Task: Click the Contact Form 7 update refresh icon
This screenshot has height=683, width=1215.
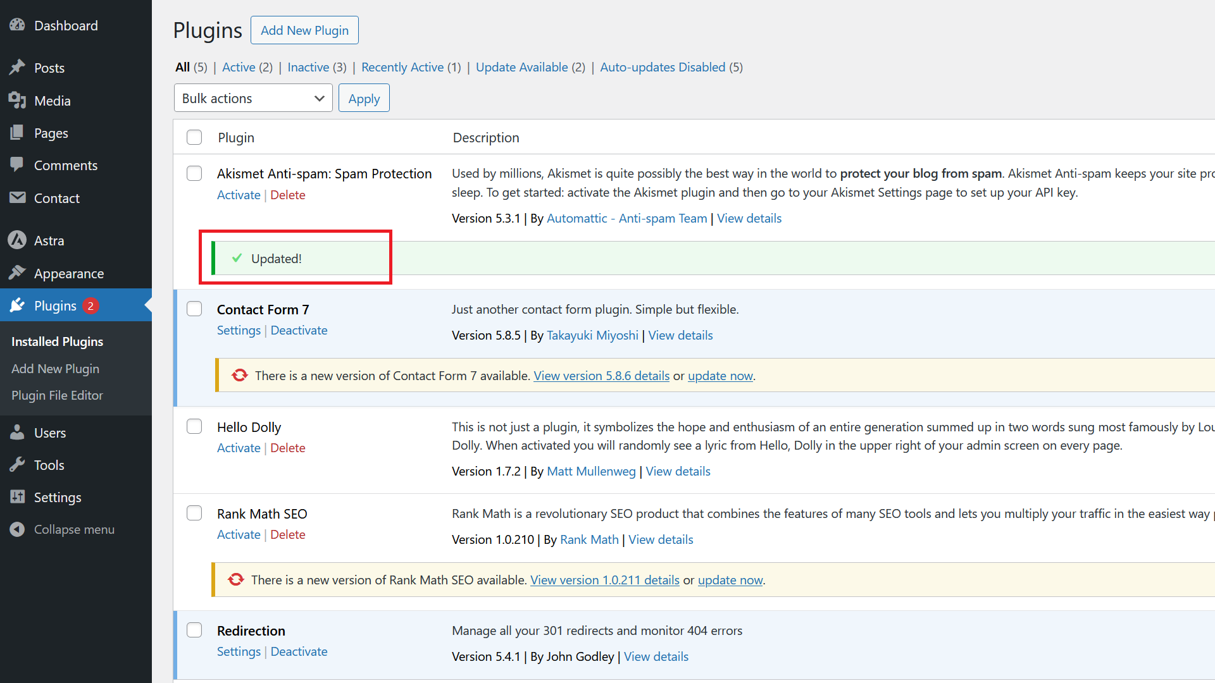Action: [x=239, y=376]
